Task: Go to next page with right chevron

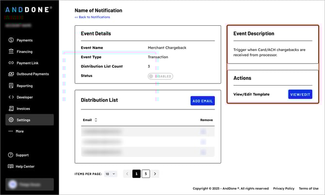Action: click(x=155, y=174)
